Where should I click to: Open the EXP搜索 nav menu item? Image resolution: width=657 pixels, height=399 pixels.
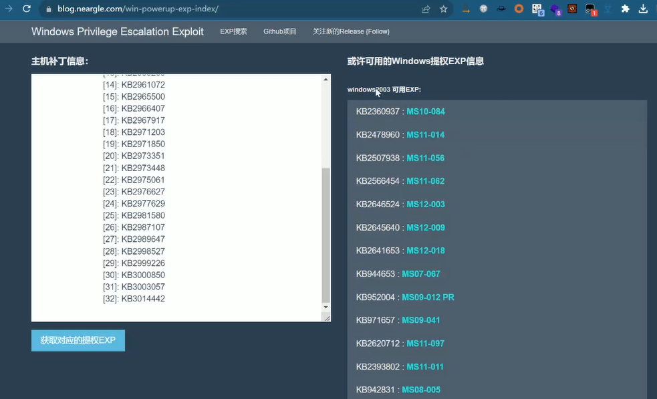233,31
